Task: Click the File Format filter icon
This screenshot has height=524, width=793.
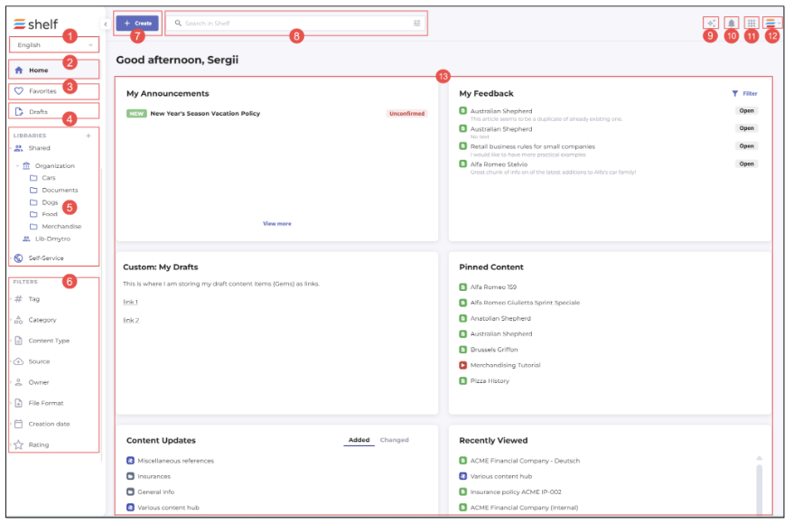Action: [19, 403]
